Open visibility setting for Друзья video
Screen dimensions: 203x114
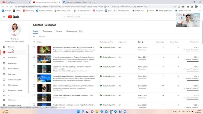[x=108, y=95]
